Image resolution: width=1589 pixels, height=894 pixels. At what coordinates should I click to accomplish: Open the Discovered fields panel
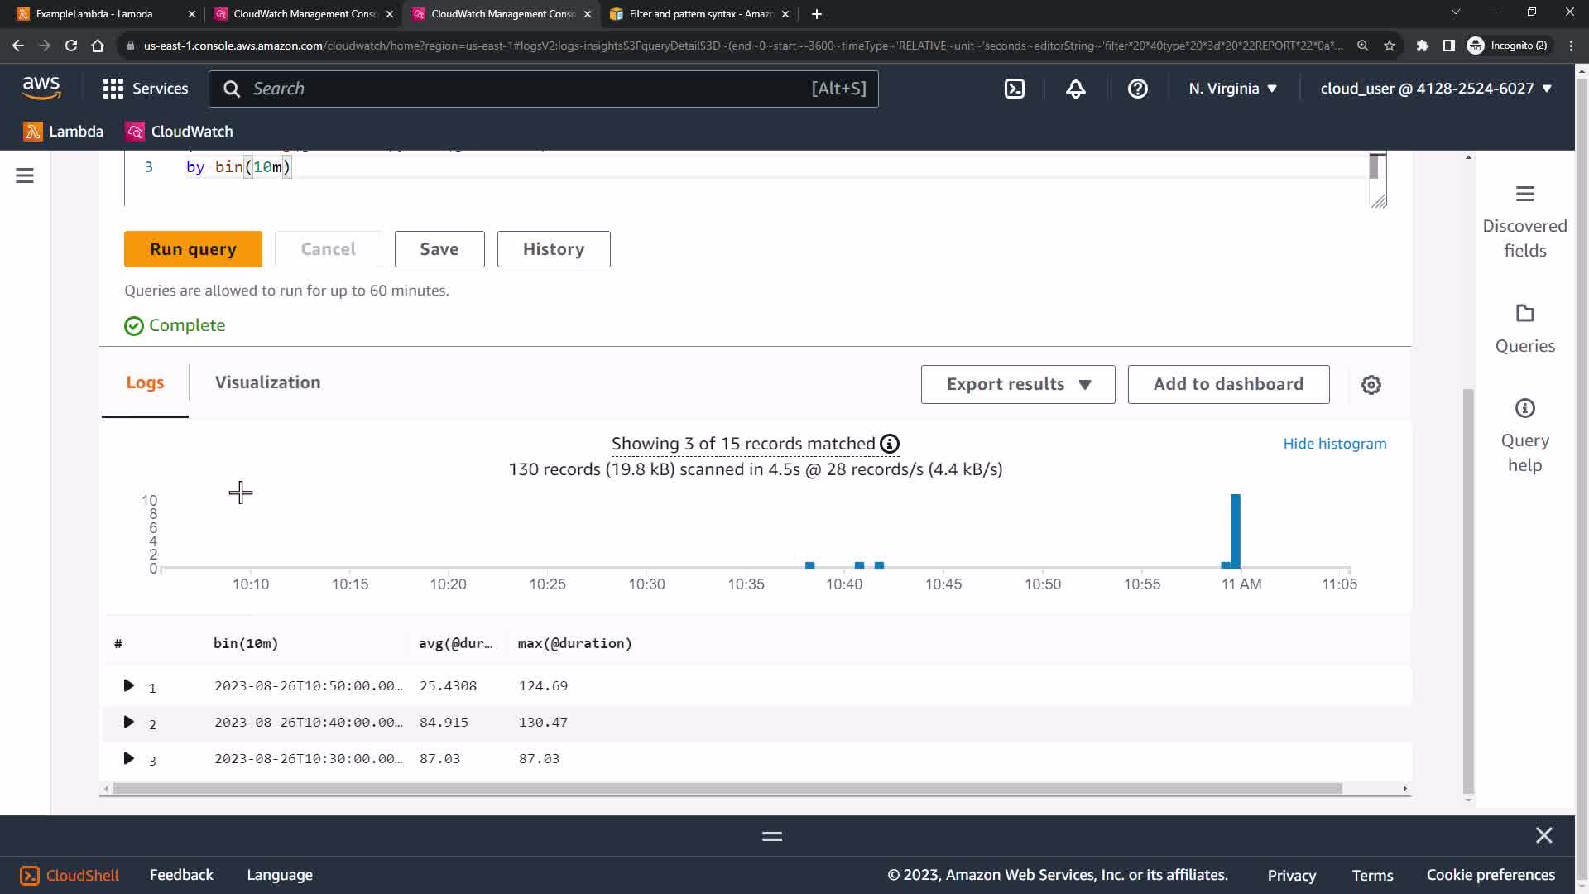pyautogui.click(x=1524, y=222)
